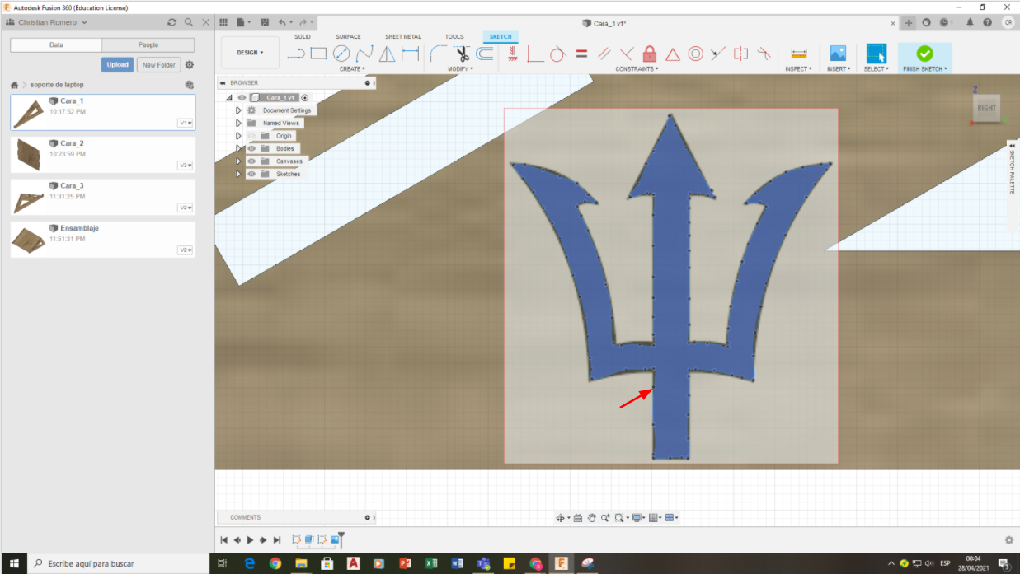
Task: Open Google Chrome from the taskbar
Action: coord(275,563)
